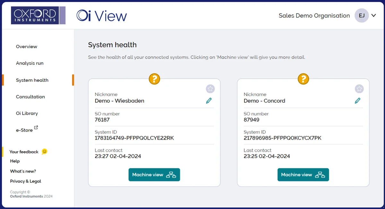Image resolution: width=385 pixels, height=209 pixels.
Task: Edit the Demo - Wiesbaden nickname with pencil icon
Action: 209,101
